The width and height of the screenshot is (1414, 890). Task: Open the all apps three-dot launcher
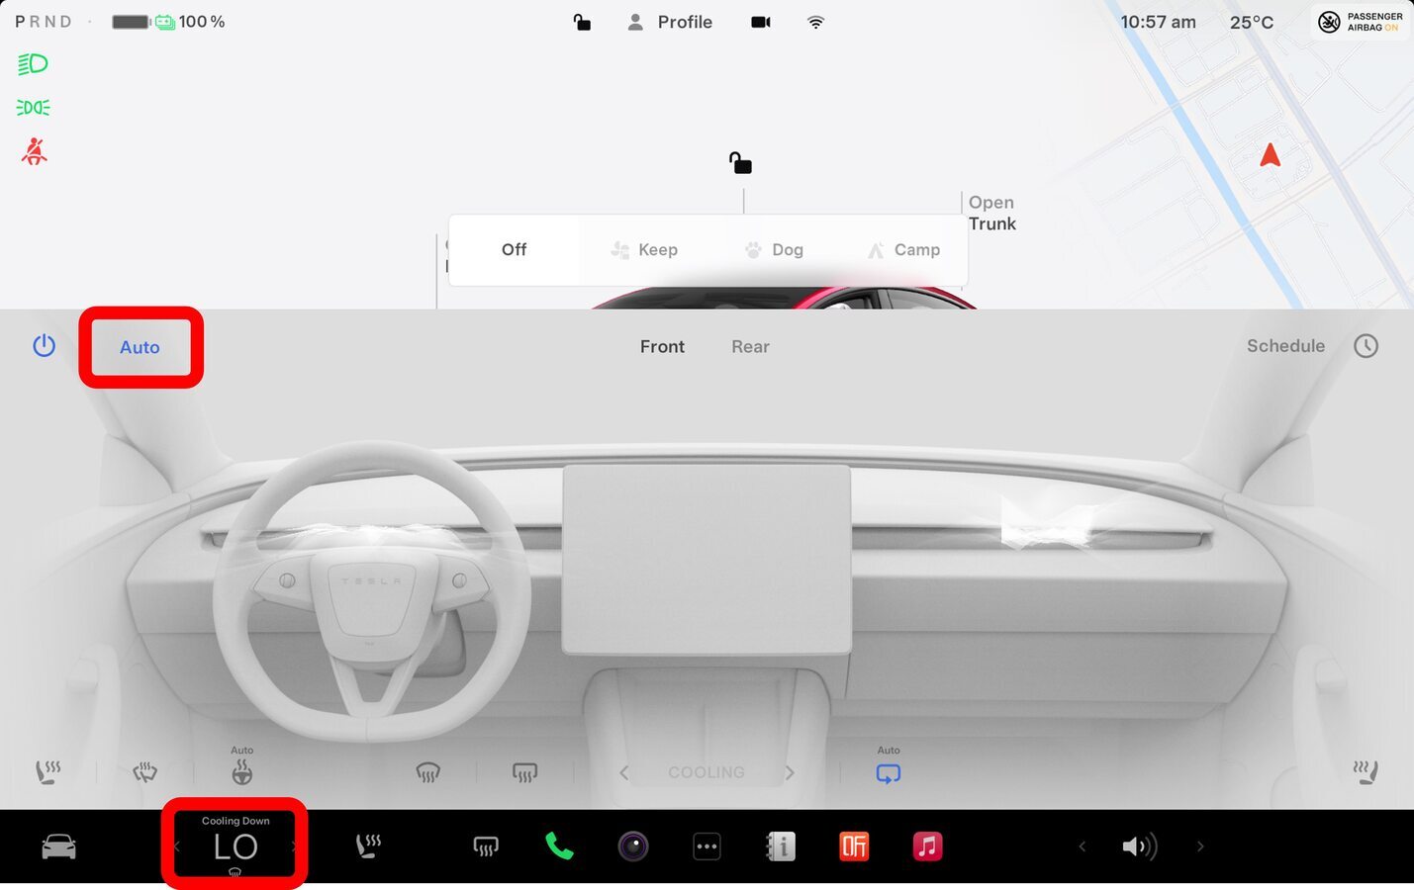[707, 846]
